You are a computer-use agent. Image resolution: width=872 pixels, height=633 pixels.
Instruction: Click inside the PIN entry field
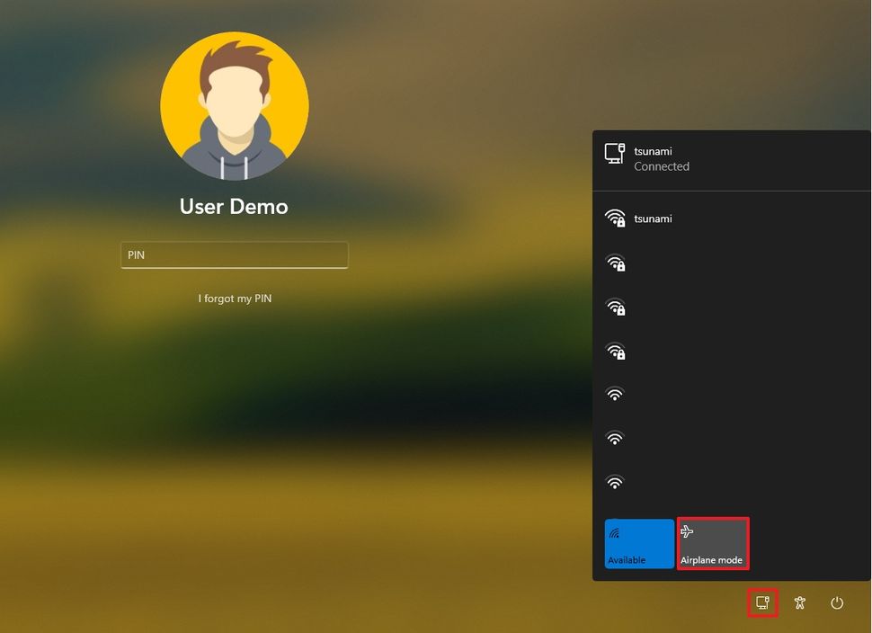(234, 254)
